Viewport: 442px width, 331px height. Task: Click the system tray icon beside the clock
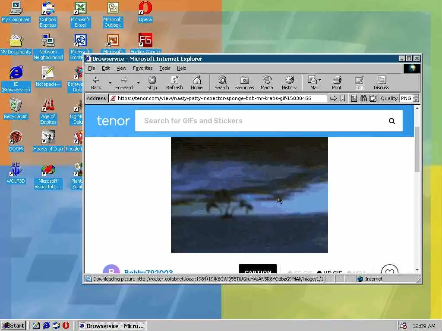[403, 326]
